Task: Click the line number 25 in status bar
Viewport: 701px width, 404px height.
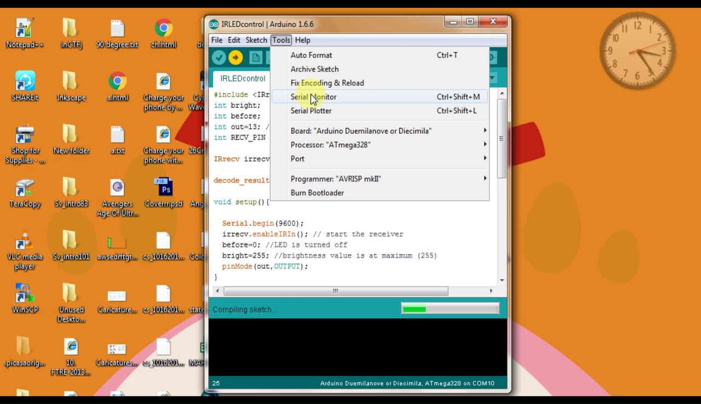Action: click(x=216, y=383)
